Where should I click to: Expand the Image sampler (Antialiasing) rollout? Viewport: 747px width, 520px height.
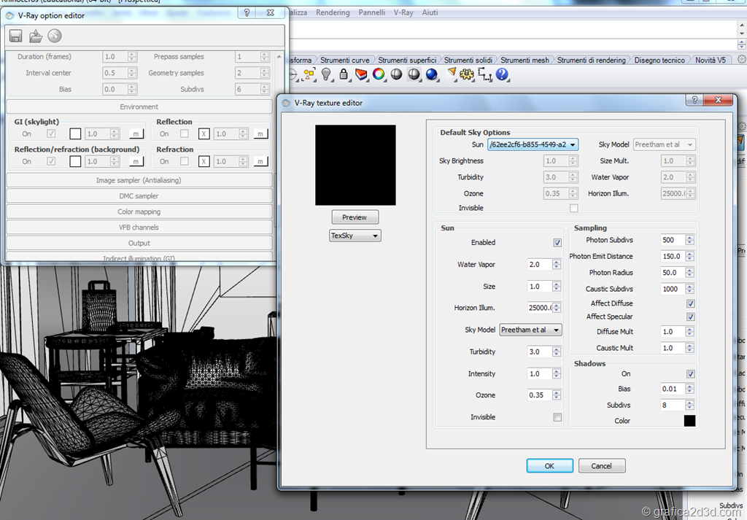pyautogui.click(x=139, y=180)
